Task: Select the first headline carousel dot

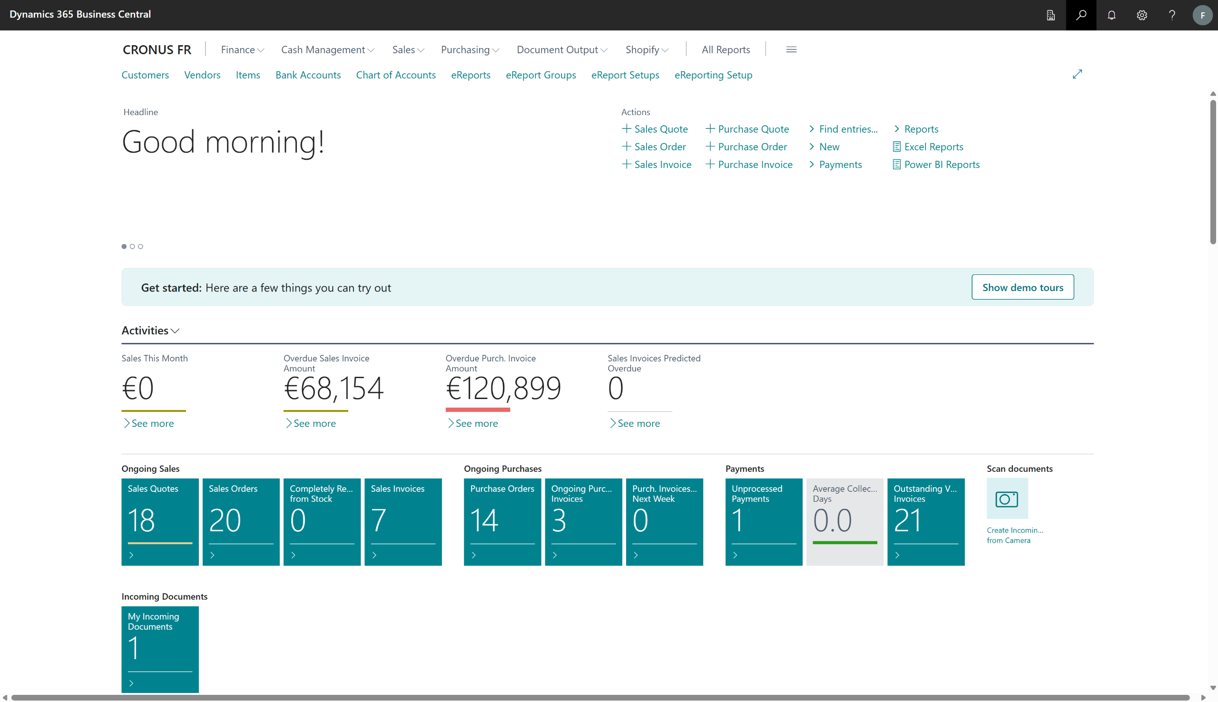Action: (x=124, y=246)
